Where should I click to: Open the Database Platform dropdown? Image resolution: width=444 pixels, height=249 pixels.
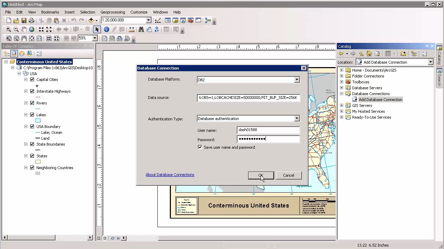click(297, 80)
